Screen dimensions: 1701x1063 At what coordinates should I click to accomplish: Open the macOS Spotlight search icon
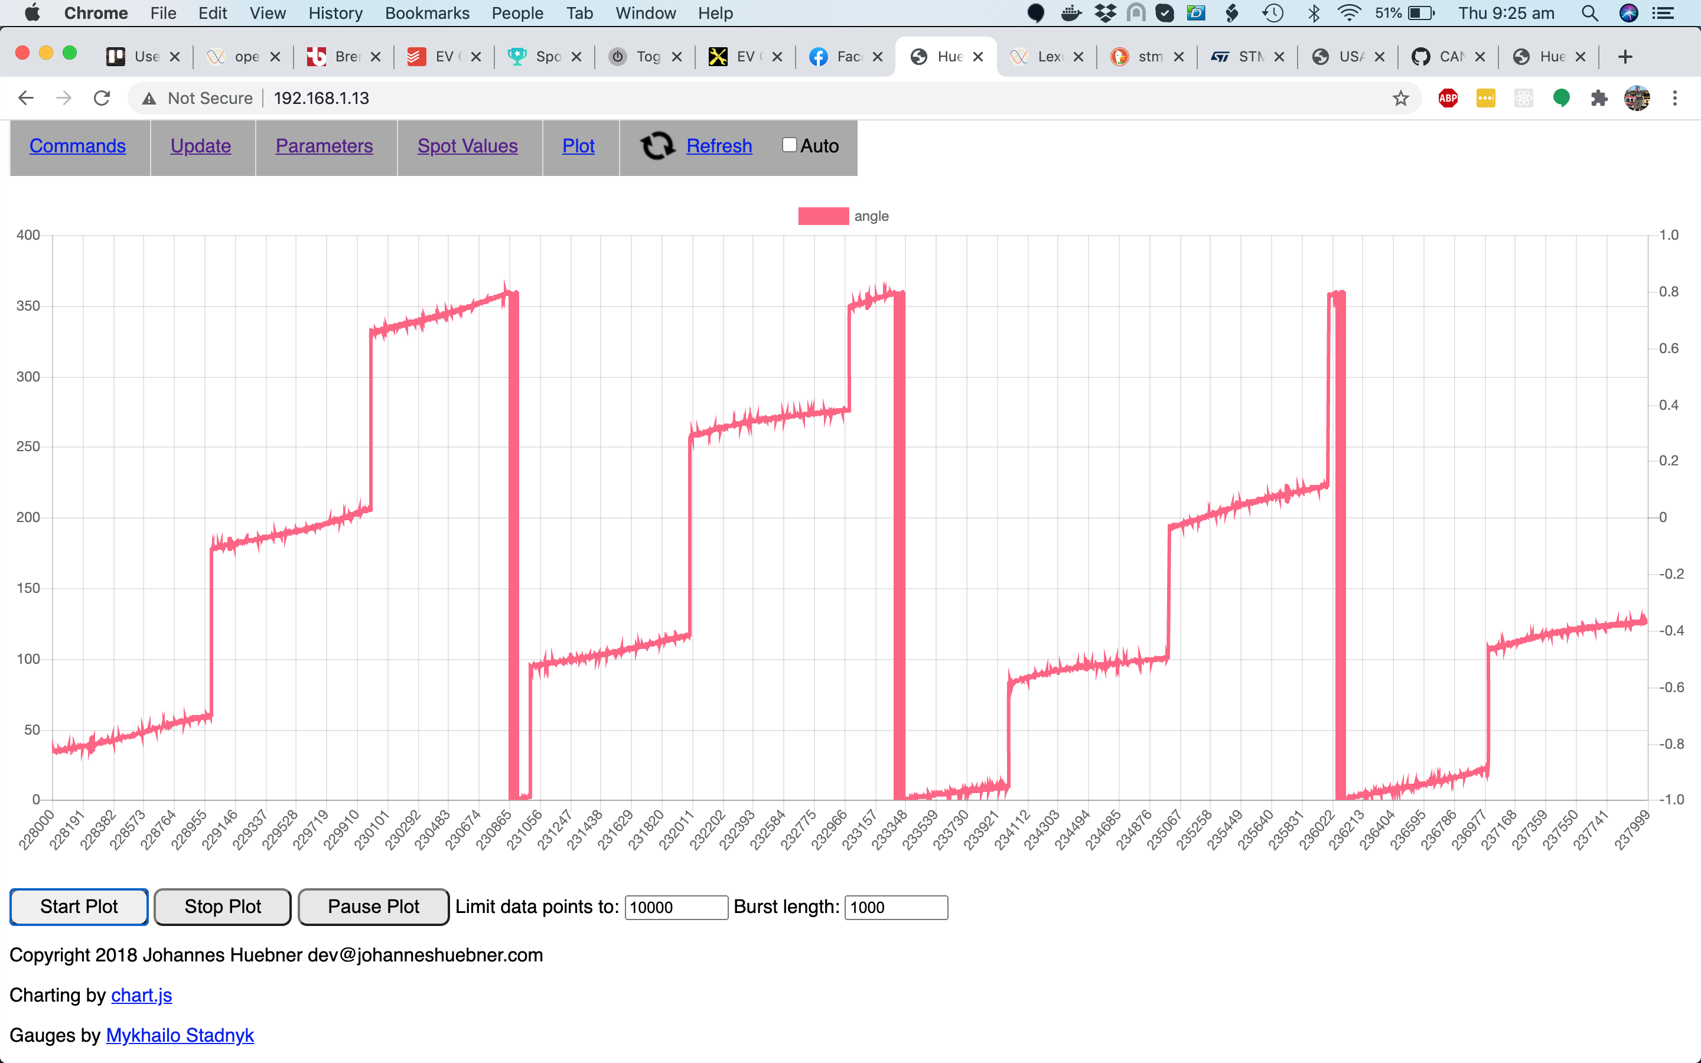tap(1589, 12)
